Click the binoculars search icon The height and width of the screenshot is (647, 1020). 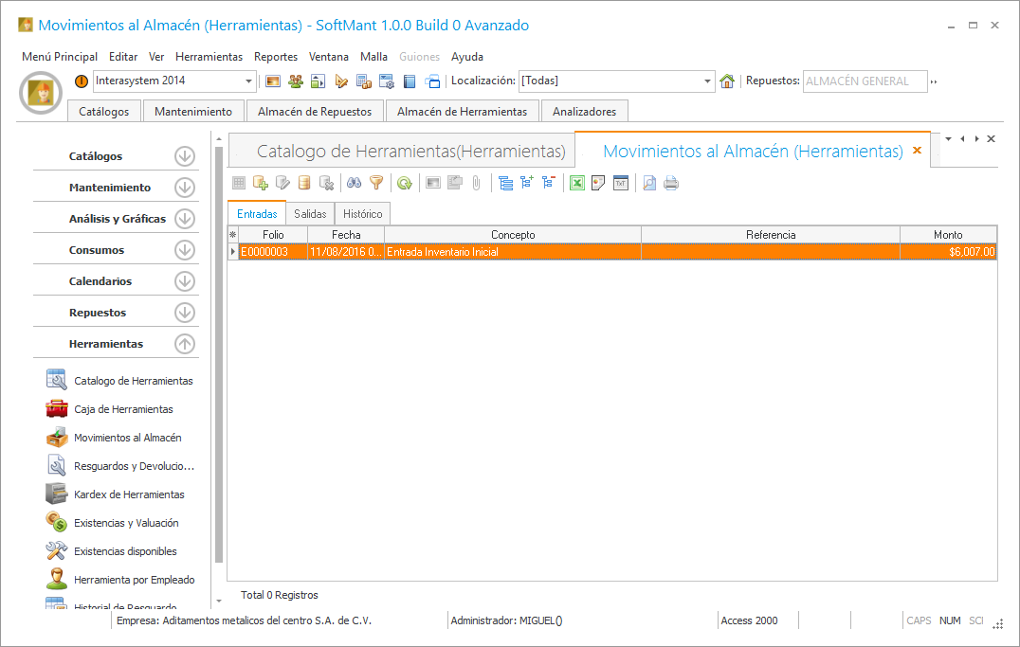click(x=355, y=184)
